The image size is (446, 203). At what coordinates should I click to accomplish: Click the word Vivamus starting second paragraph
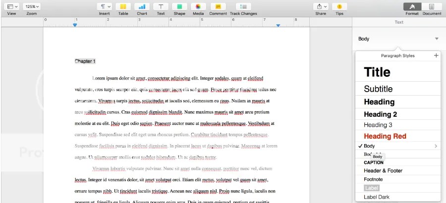point(101,169)
